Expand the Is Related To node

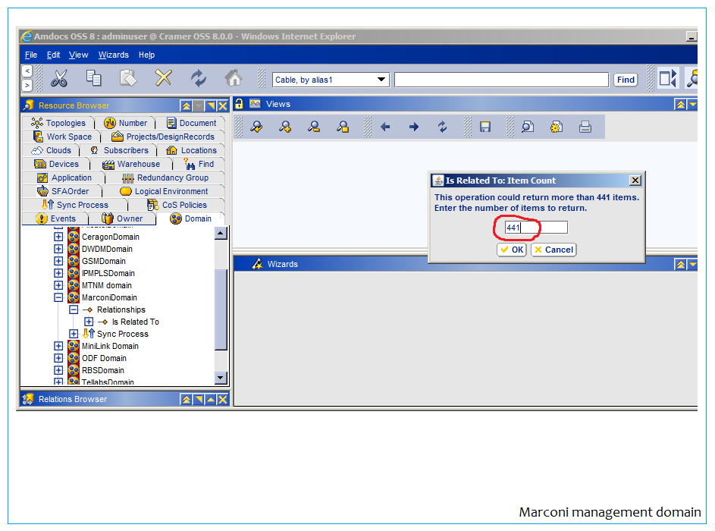tap(89, 322)
